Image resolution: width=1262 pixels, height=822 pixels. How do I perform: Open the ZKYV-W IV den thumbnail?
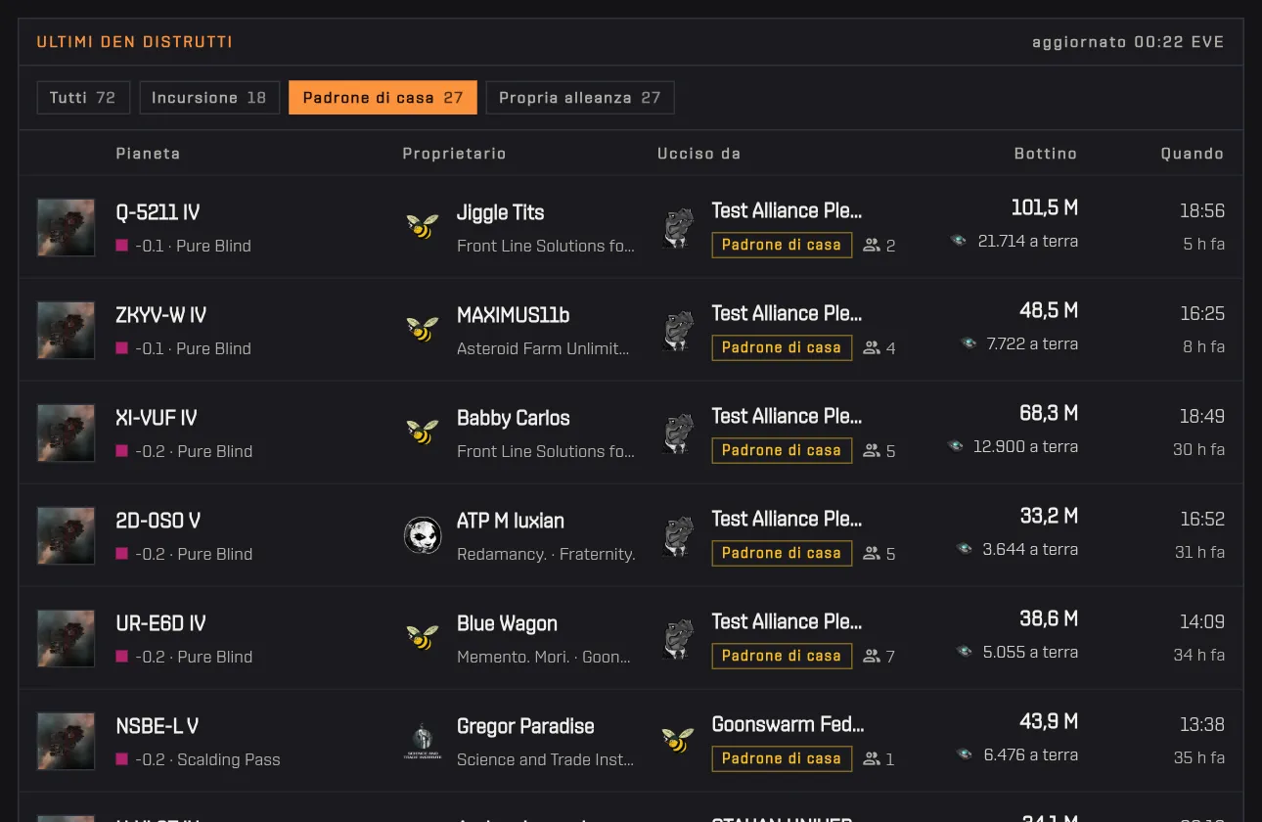click(x=66, y=330)
